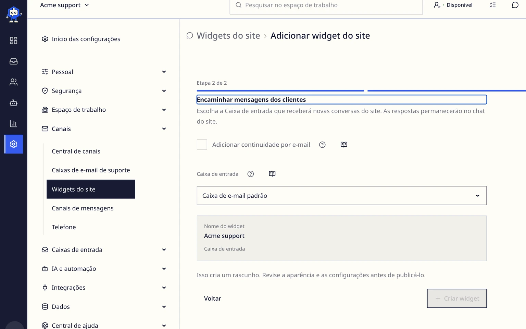Expand the Caixas de entrada section

coord(104,250)
